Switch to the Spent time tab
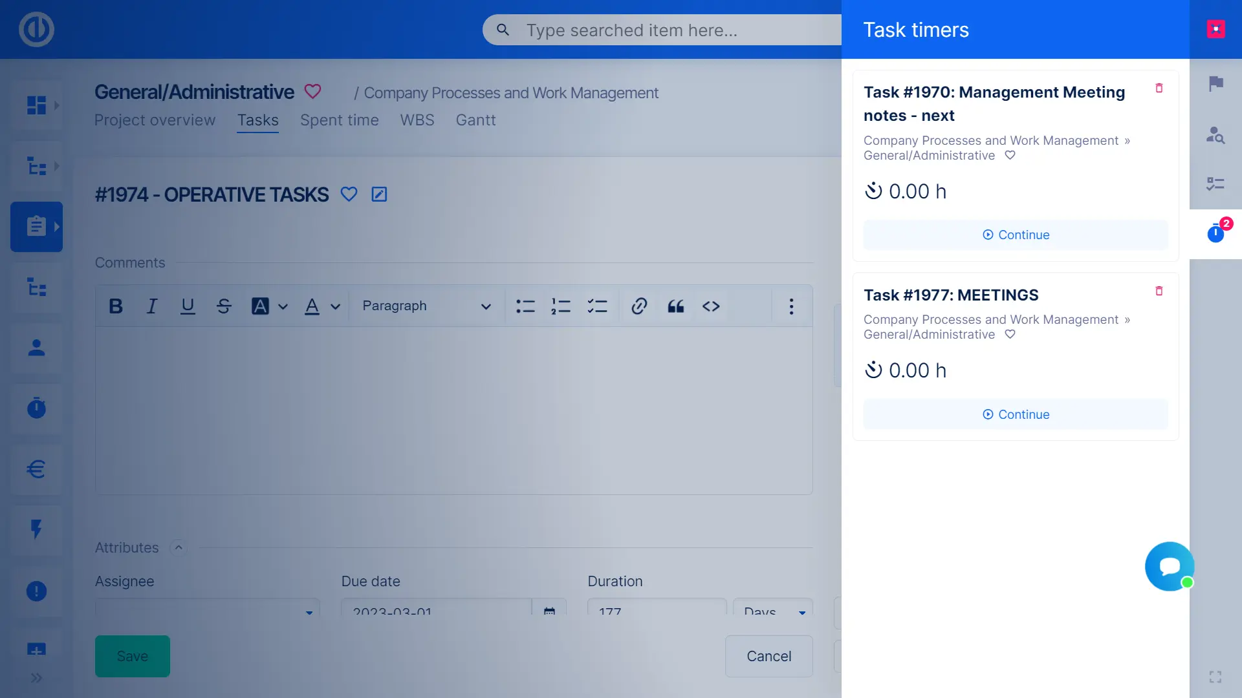 [x=339, y=120]
